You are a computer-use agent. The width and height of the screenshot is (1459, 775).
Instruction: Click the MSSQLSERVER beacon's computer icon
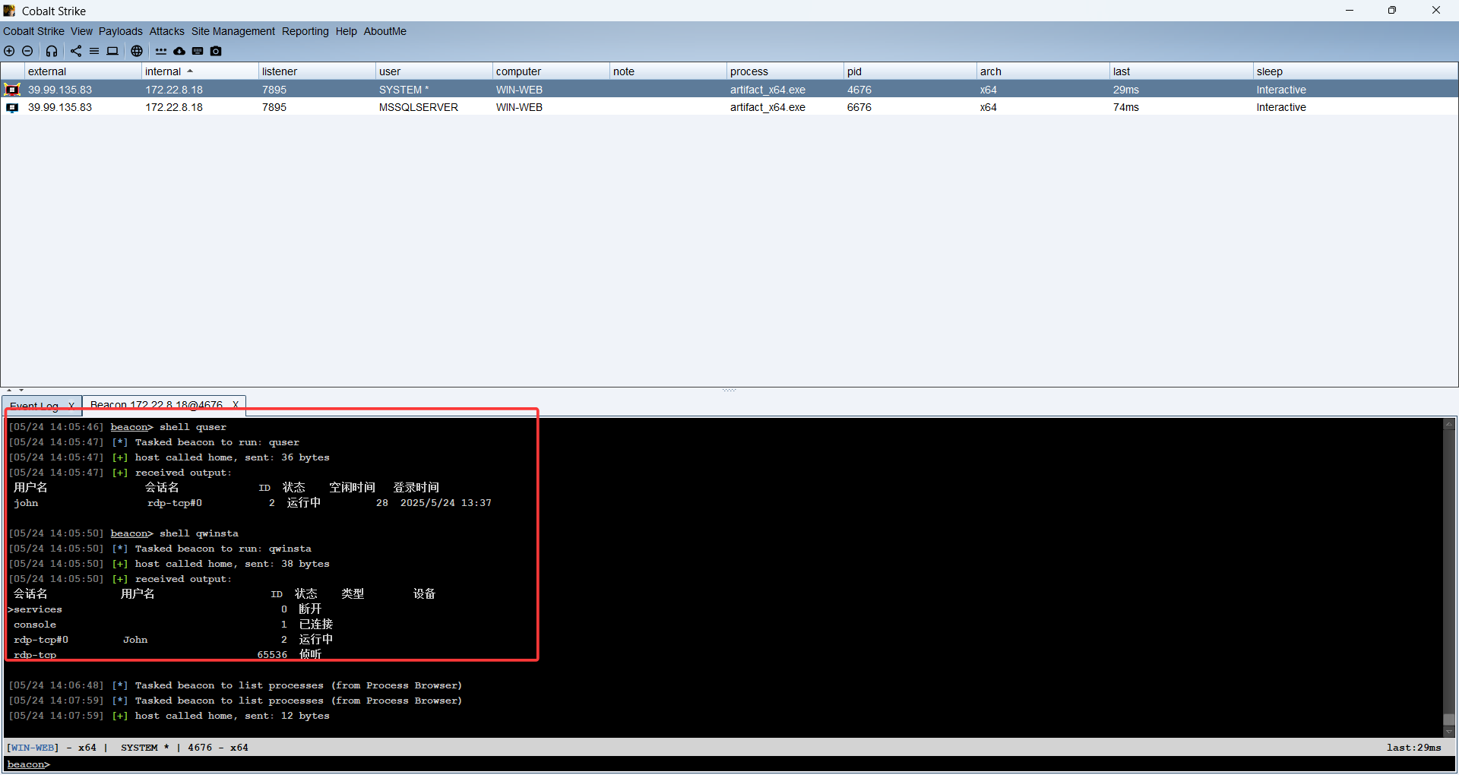[12, 107]
